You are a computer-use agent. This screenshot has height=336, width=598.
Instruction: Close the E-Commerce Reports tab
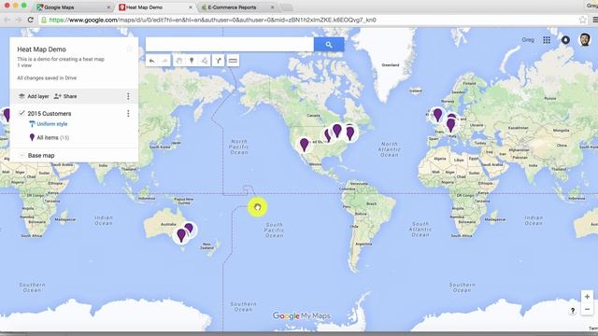[272, 7]
